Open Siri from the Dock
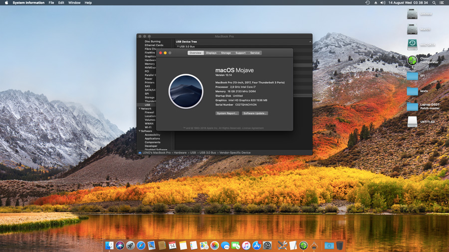Screen dimensions: 449x252 tap(120, 246)
